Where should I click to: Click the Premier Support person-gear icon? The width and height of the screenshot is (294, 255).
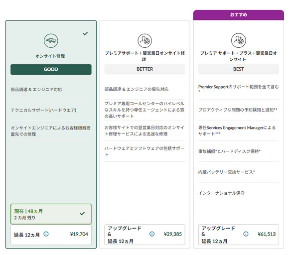point(145,41)
